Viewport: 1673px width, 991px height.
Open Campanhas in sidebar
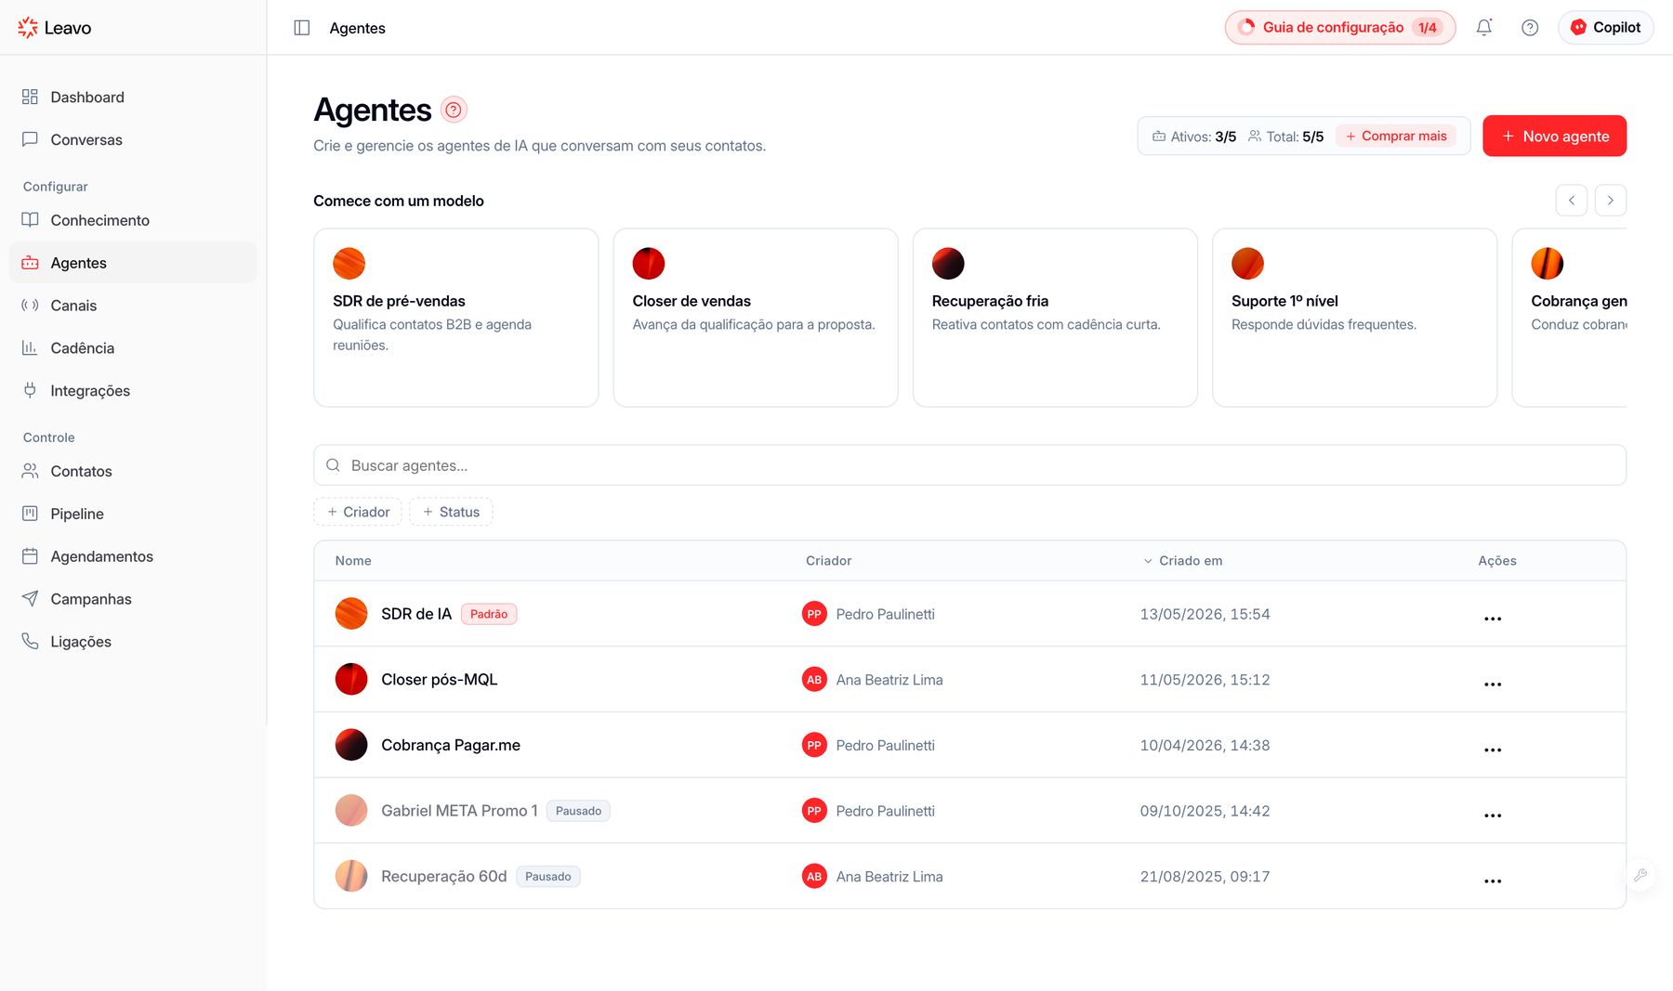(x=133, y=599)
